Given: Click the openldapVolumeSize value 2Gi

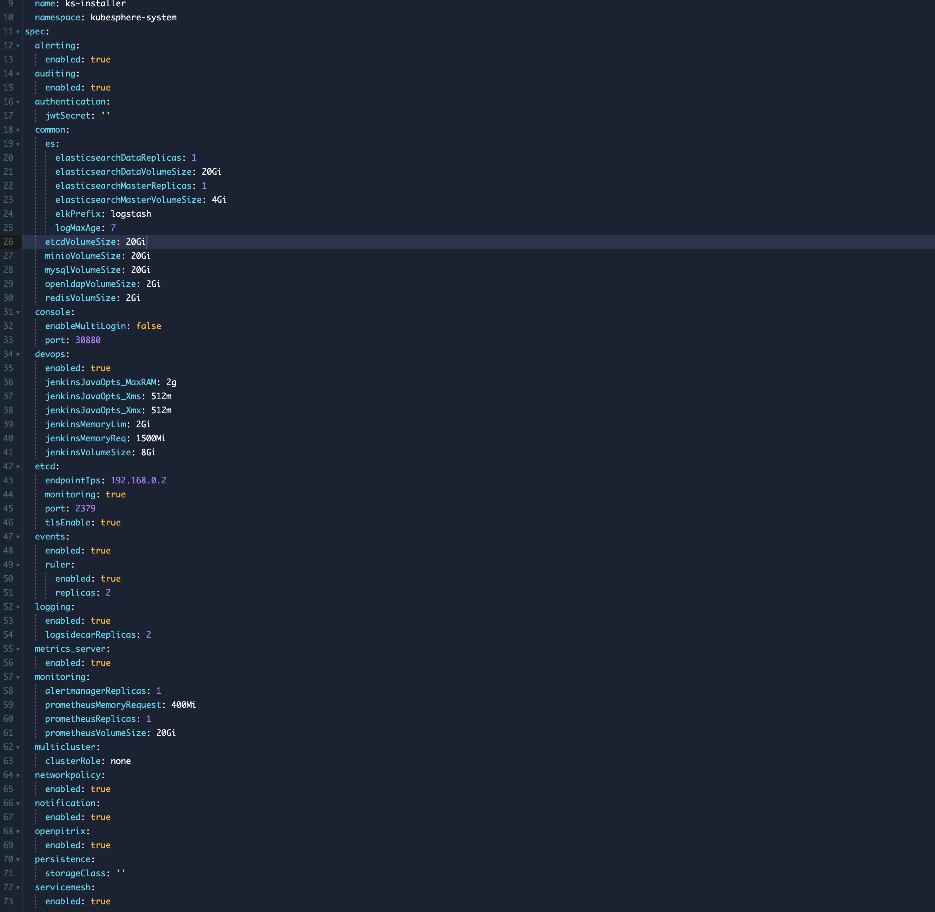Looking at the screenshot, I should [153, 284].
